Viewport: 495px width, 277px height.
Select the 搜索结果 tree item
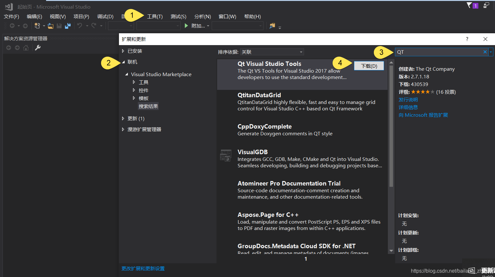[x=148, y=106]
